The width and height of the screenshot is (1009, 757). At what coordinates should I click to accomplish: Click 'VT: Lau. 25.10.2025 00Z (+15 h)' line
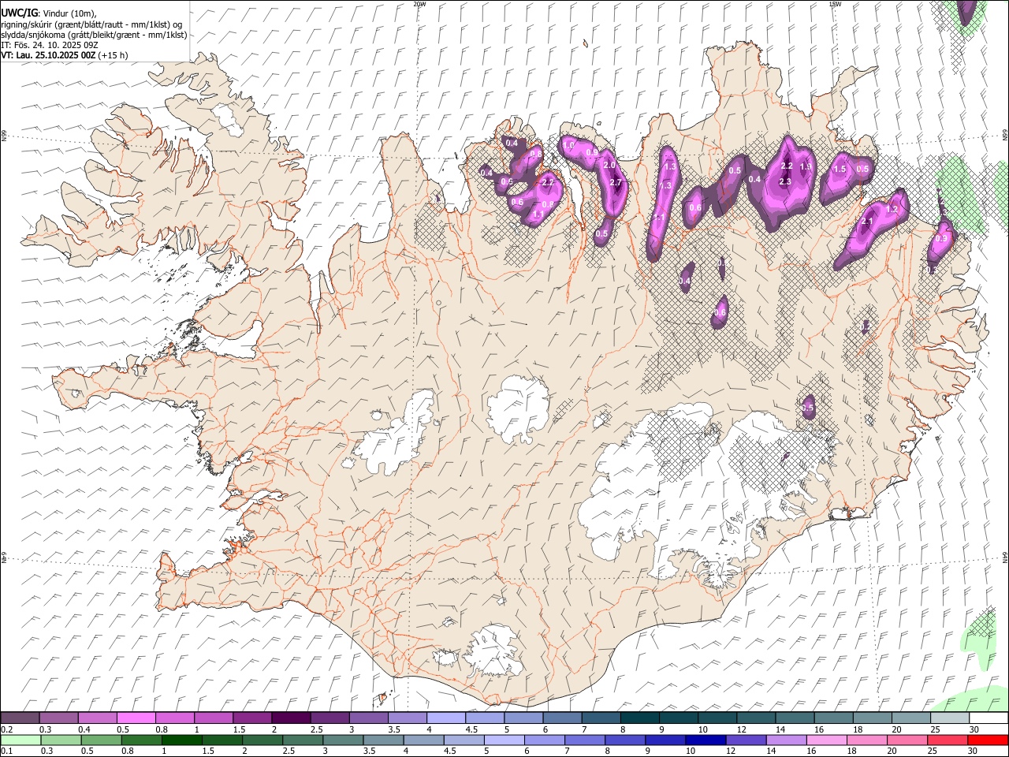[x=64, y=55]
